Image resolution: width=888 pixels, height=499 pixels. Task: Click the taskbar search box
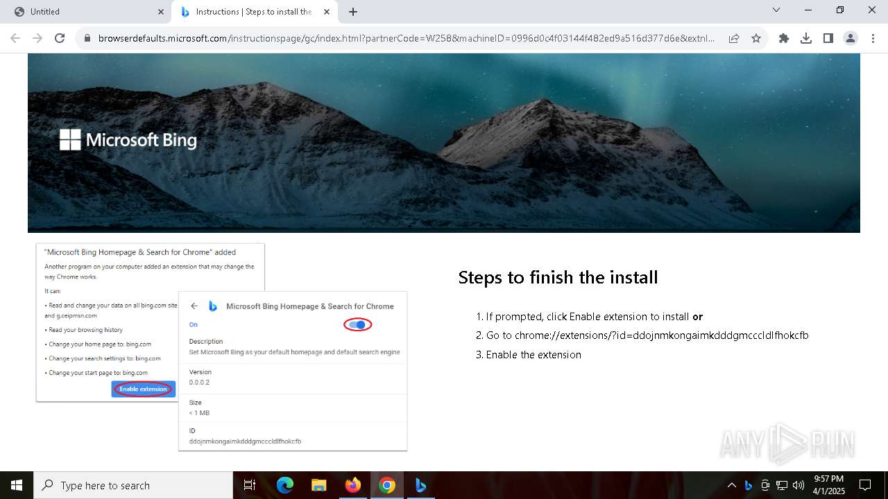click(133, 485)
